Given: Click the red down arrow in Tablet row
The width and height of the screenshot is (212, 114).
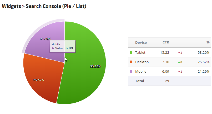Looking at the screenshot, I should pyautogui.click(x=179, y=53).
